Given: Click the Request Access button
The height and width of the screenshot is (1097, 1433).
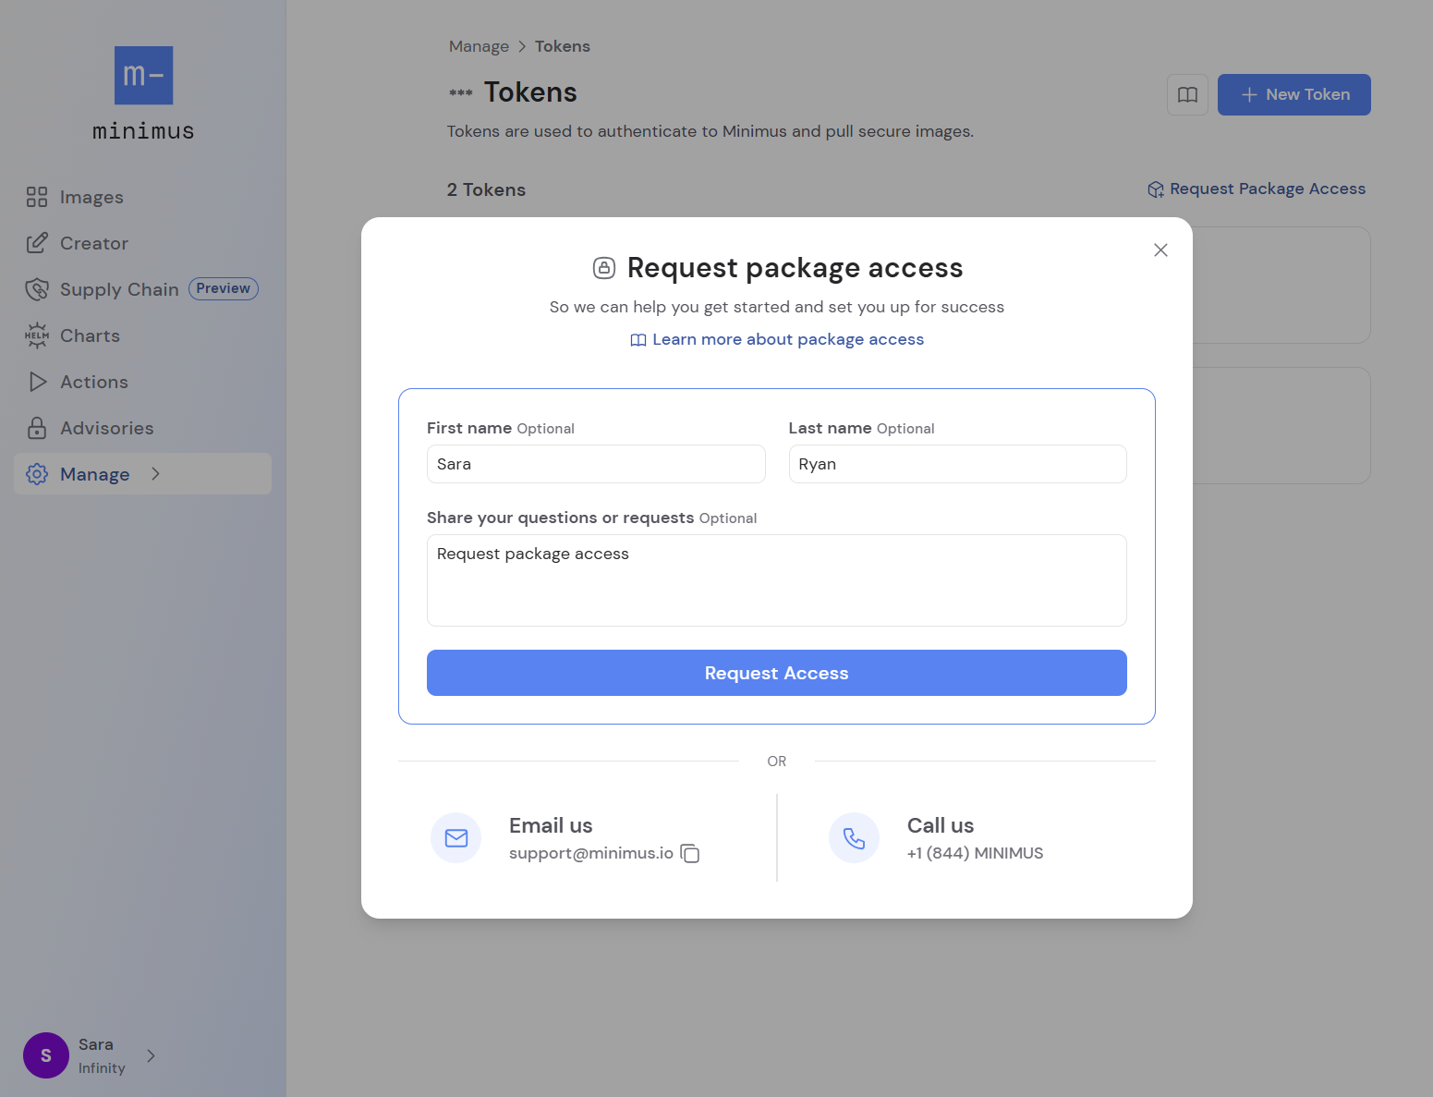Looking at the screenshot, I should [x=776, y=673].
